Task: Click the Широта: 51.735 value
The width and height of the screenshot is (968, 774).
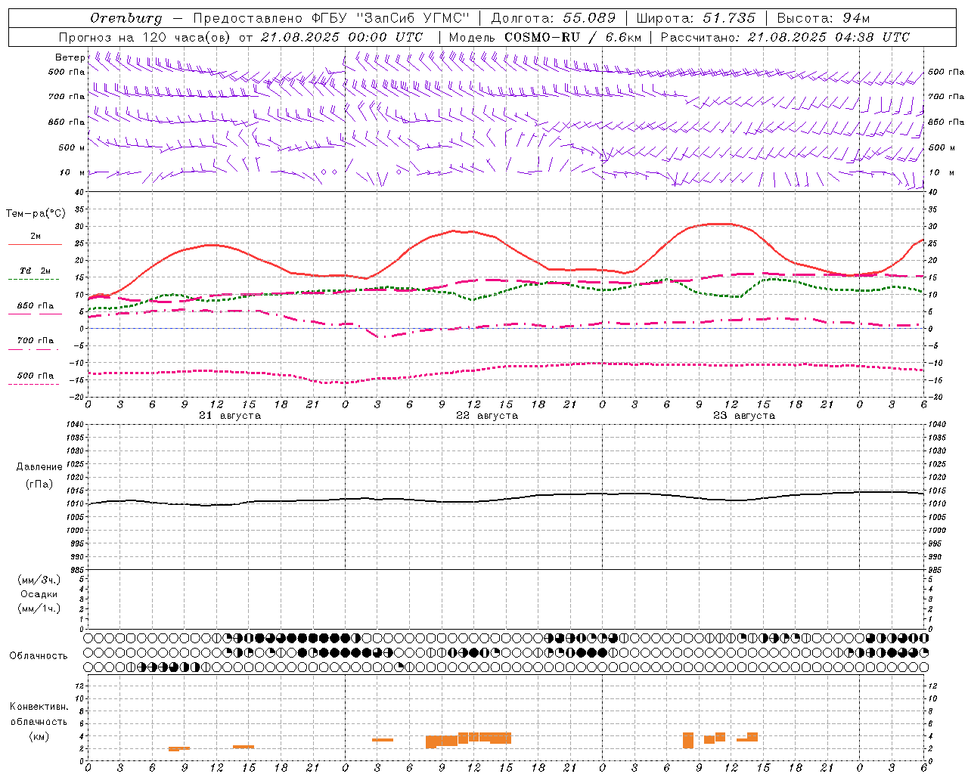Action: pyautogui.click(x=696, y=18)
